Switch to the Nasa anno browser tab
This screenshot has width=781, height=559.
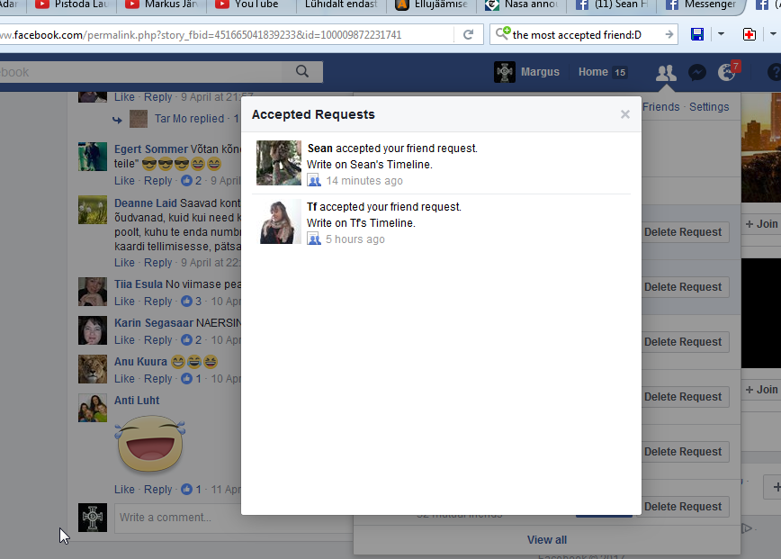(521, 5)
